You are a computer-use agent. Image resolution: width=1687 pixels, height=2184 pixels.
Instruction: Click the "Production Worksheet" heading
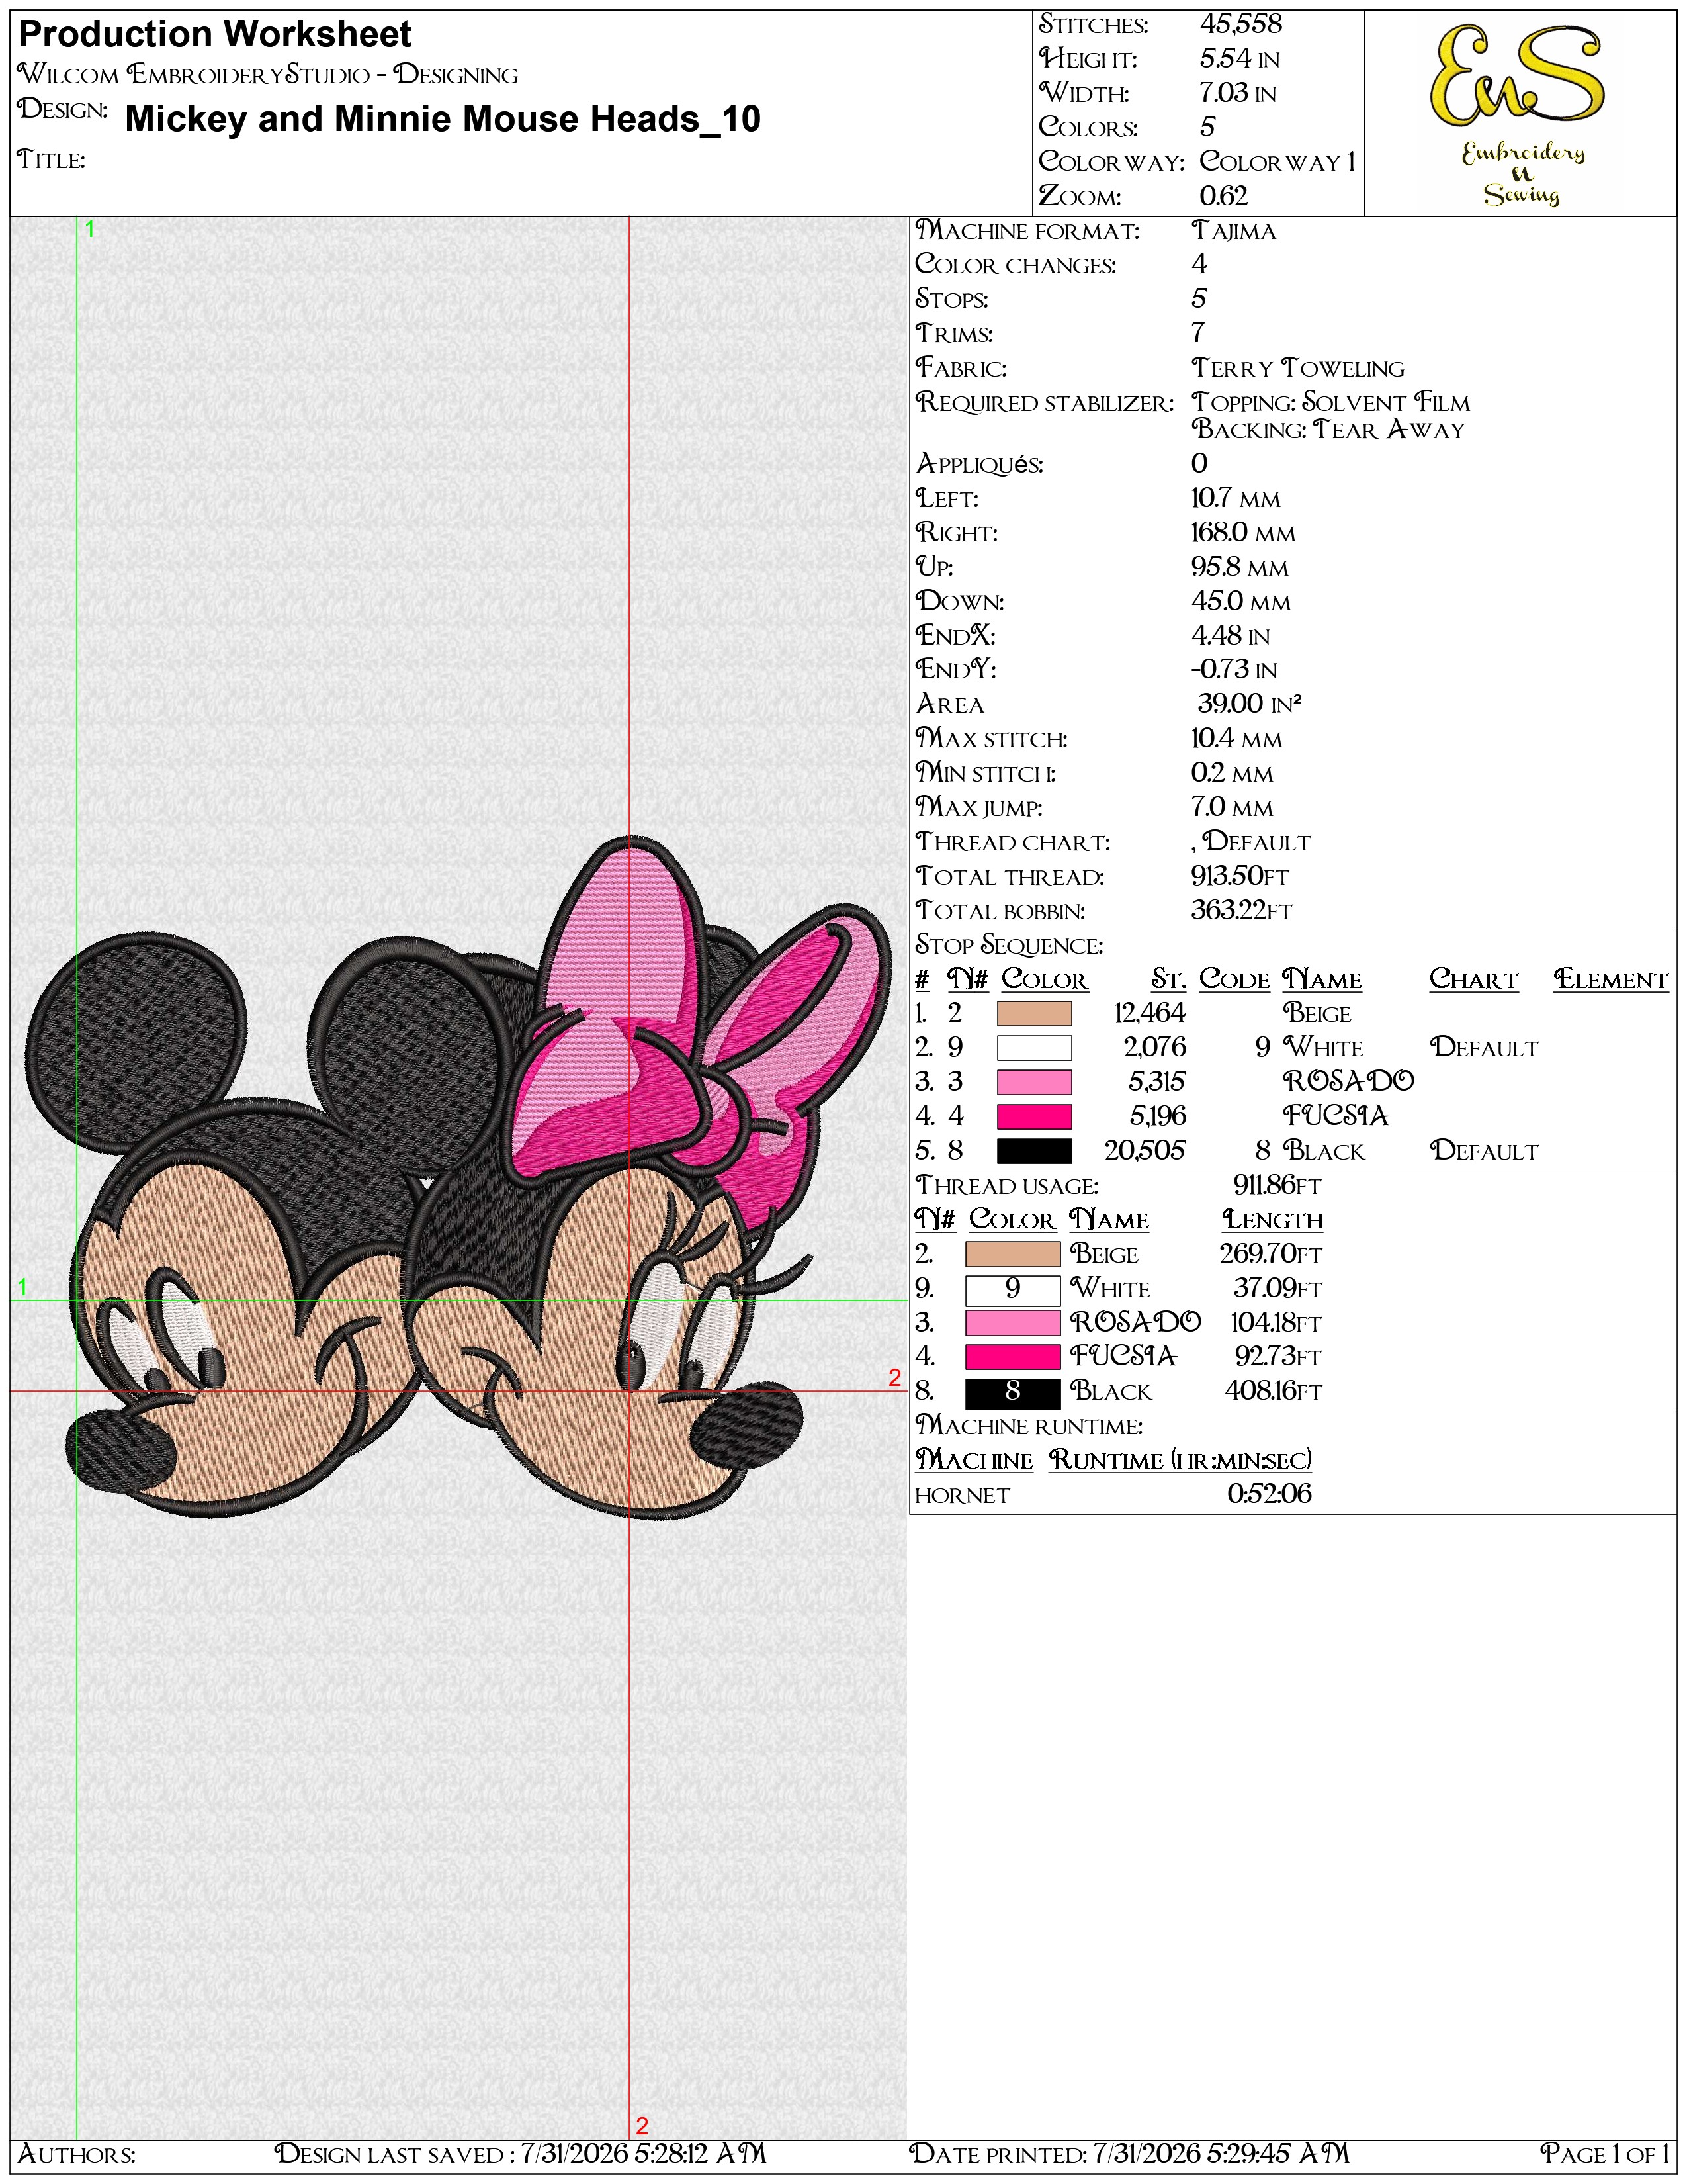coord(215,35)
